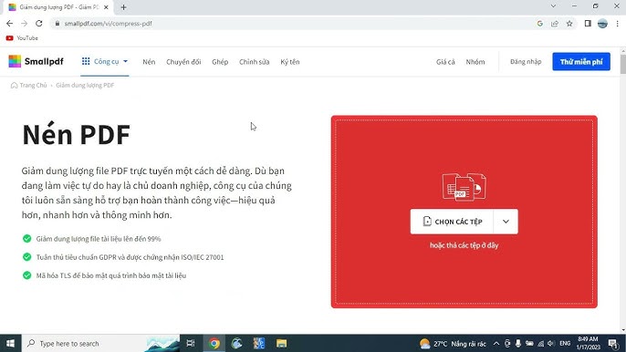Click the green check beside 'Mã hóa TLS'
Image resolution: width=626 pixels, height=352 pixels.
point(26,275)
